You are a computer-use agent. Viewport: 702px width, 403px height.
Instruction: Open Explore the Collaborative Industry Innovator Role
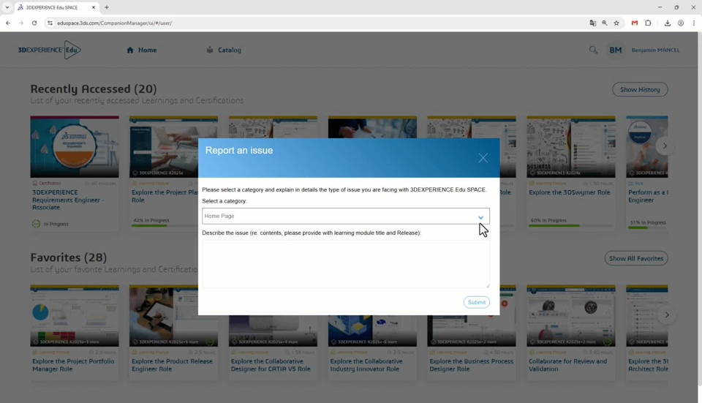coord(366,365)
